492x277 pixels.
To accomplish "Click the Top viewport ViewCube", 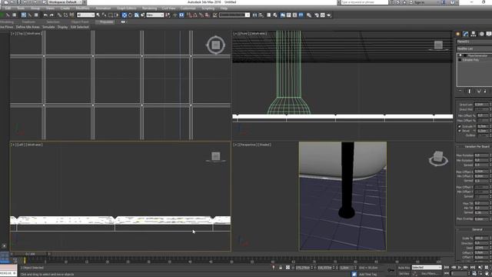I will point(215,45).
